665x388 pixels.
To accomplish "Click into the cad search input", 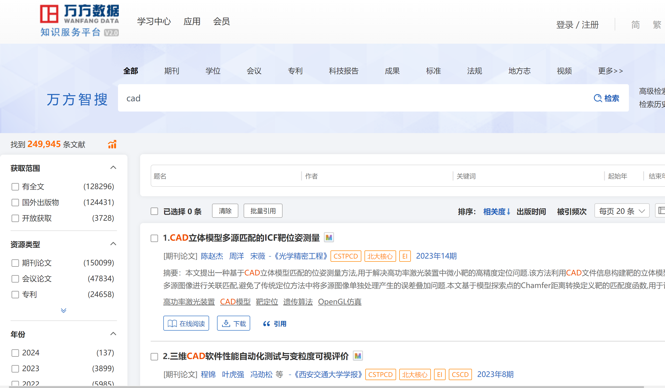I will (354, 98).
